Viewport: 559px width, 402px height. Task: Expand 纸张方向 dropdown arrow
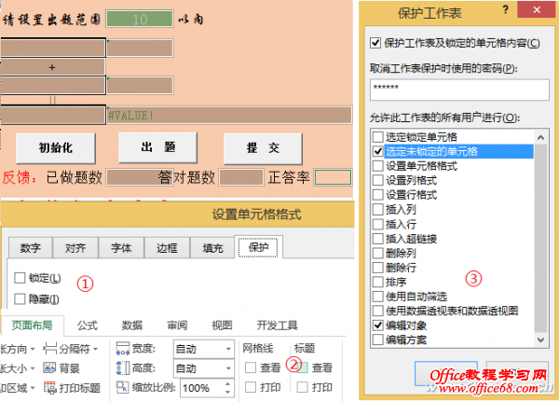(33, 349)
